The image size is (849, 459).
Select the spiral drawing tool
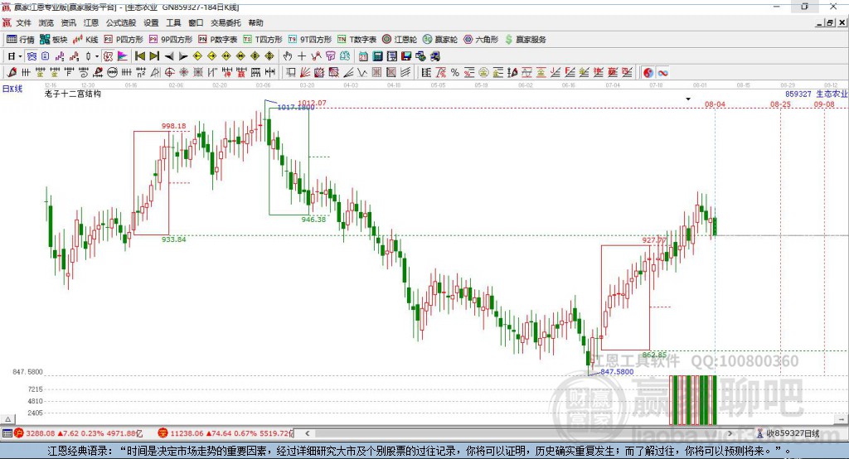point(84,73)
